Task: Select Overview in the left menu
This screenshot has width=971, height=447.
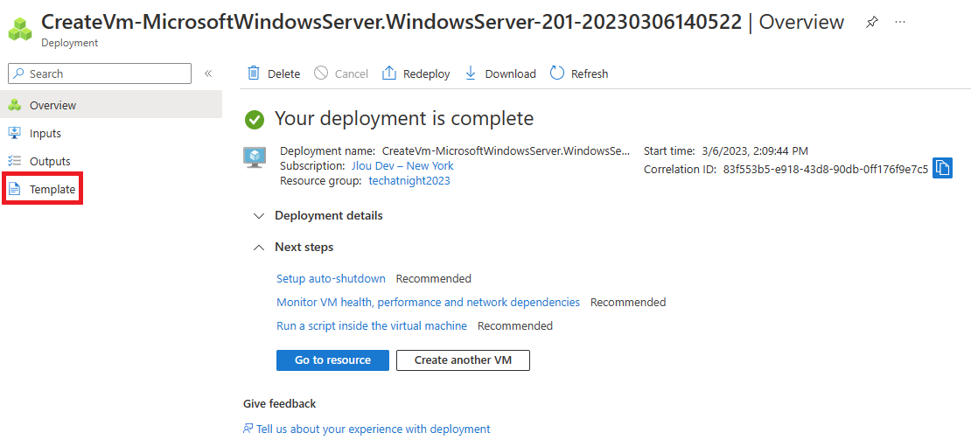Action: click(111, 105)
